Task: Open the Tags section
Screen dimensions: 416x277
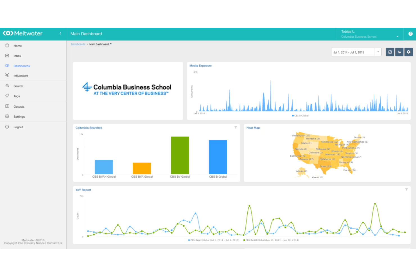Action: point(17,96)
